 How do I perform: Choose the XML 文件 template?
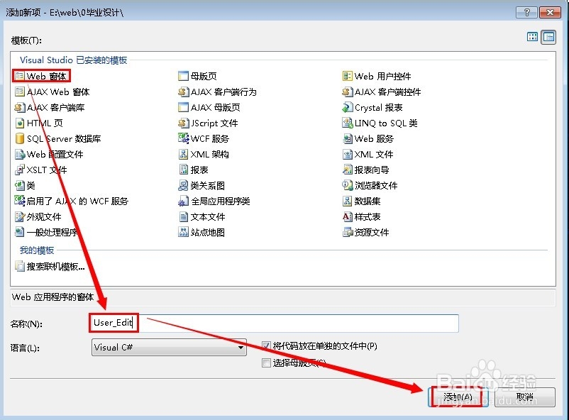click(368, 154)
